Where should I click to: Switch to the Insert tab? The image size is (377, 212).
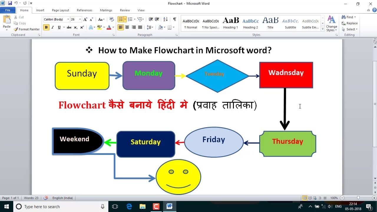click(40, 10)
